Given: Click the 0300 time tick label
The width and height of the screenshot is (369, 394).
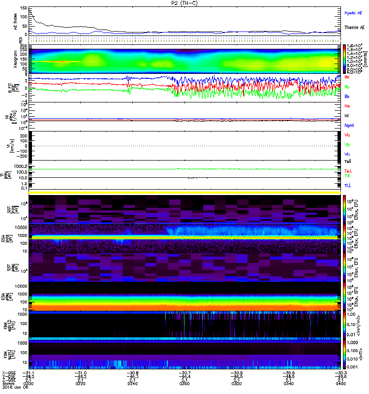Looking at the screenshot, I should click(184, 384).
